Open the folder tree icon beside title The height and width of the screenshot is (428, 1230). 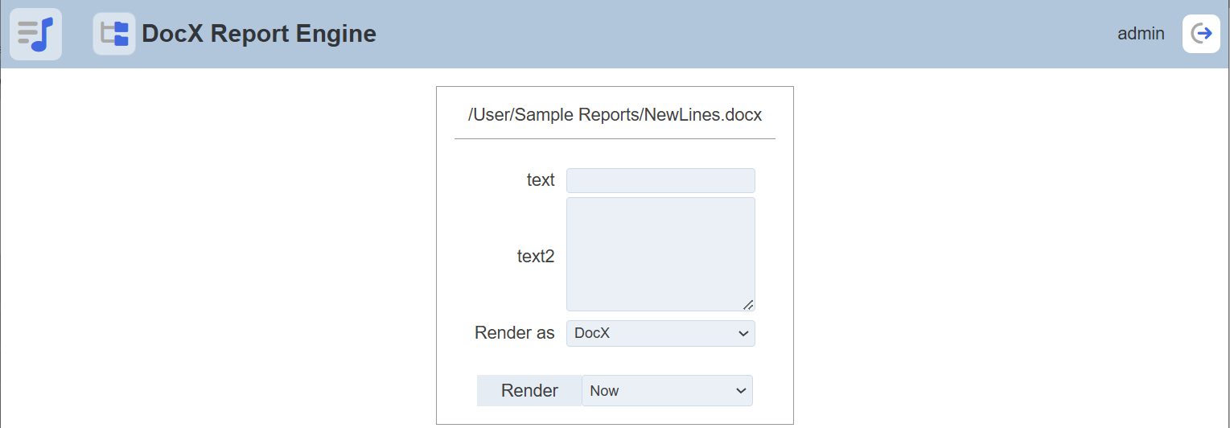[x=114, y=34]
